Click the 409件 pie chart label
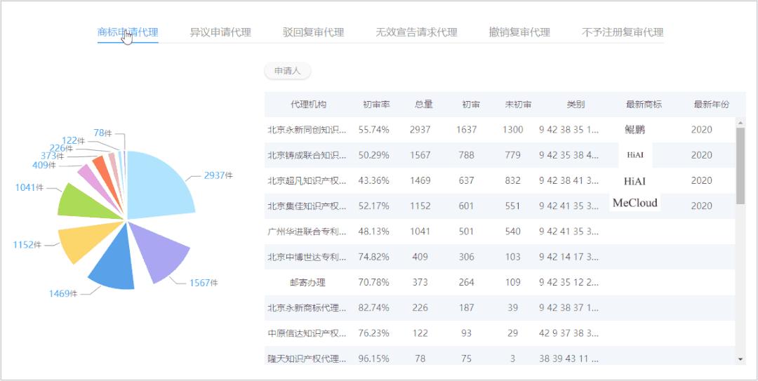Screen dimensions: 758x381 44,166
